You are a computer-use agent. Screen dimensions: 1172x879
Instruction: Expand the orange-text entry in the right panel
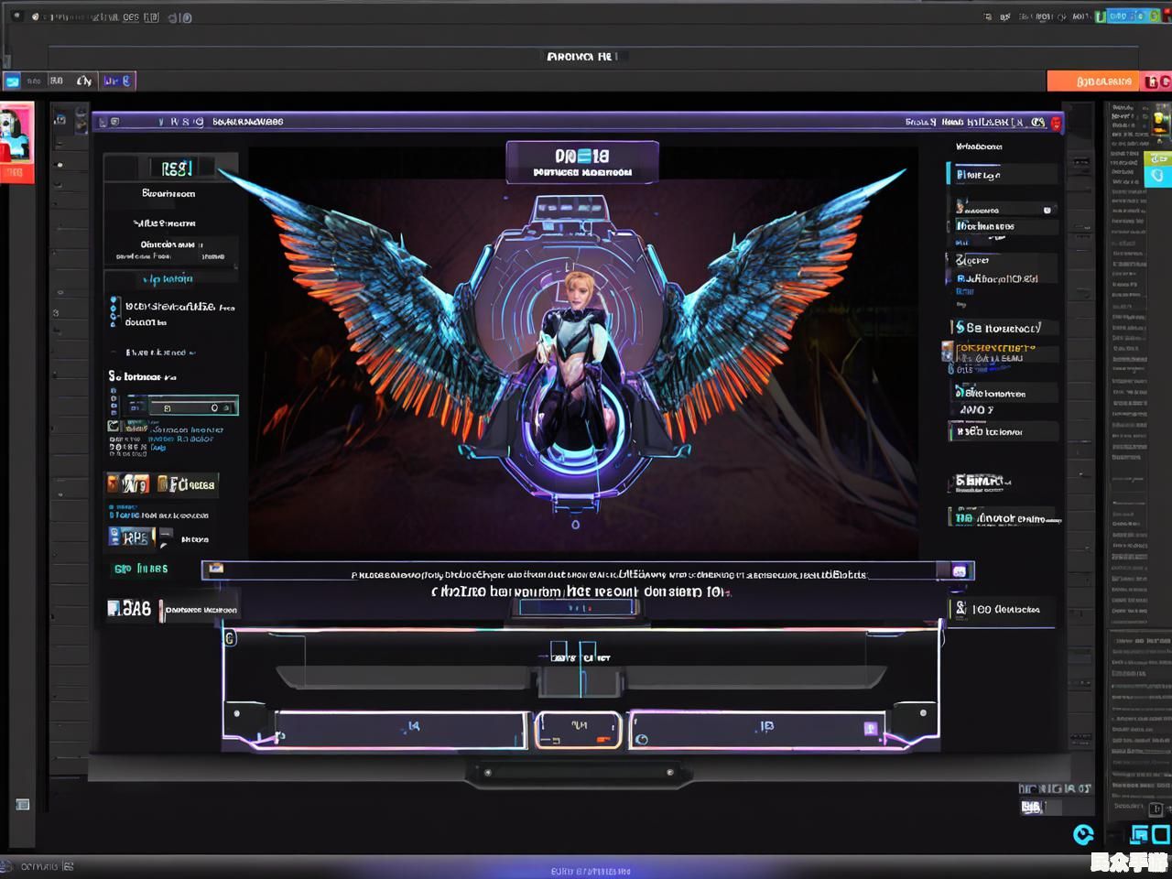[x=1000, y=349]
